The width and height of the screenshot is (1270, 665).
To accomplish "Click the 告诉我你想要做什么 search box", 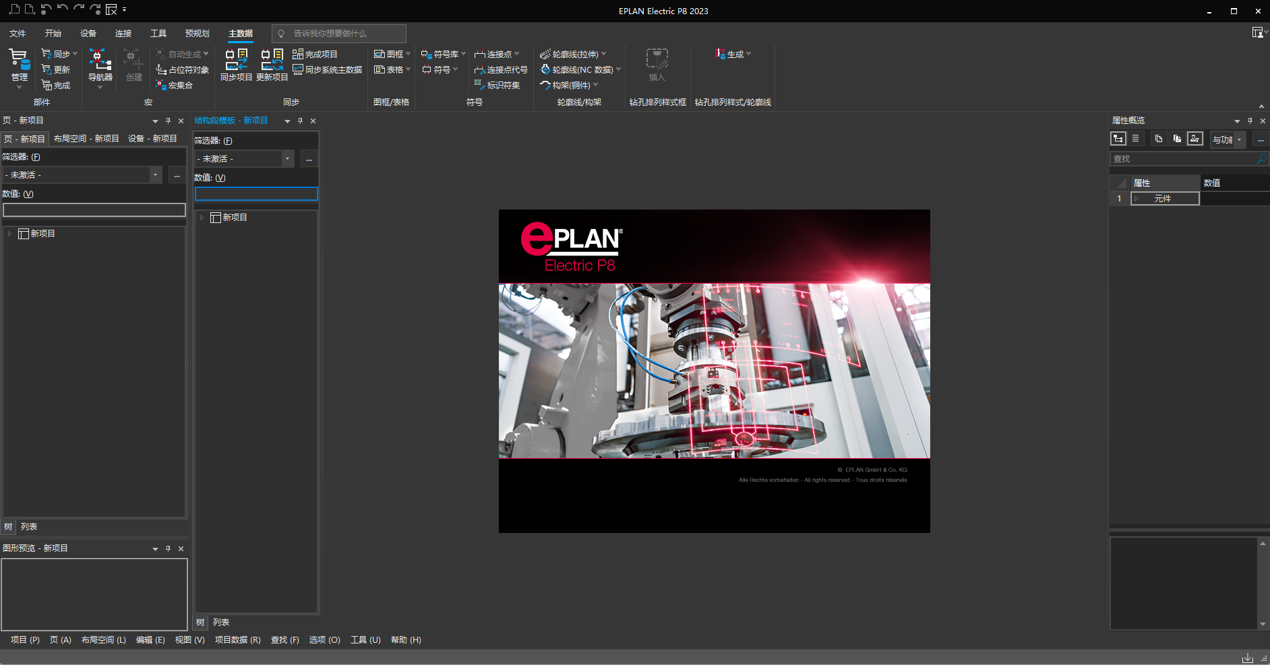I will pyautogui.click(x=339, y=33).
